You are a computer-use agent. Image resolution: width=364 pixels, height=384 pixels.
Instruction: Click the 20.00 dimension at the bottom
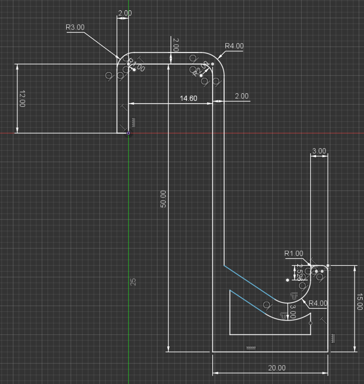click(x=277, y=368)
